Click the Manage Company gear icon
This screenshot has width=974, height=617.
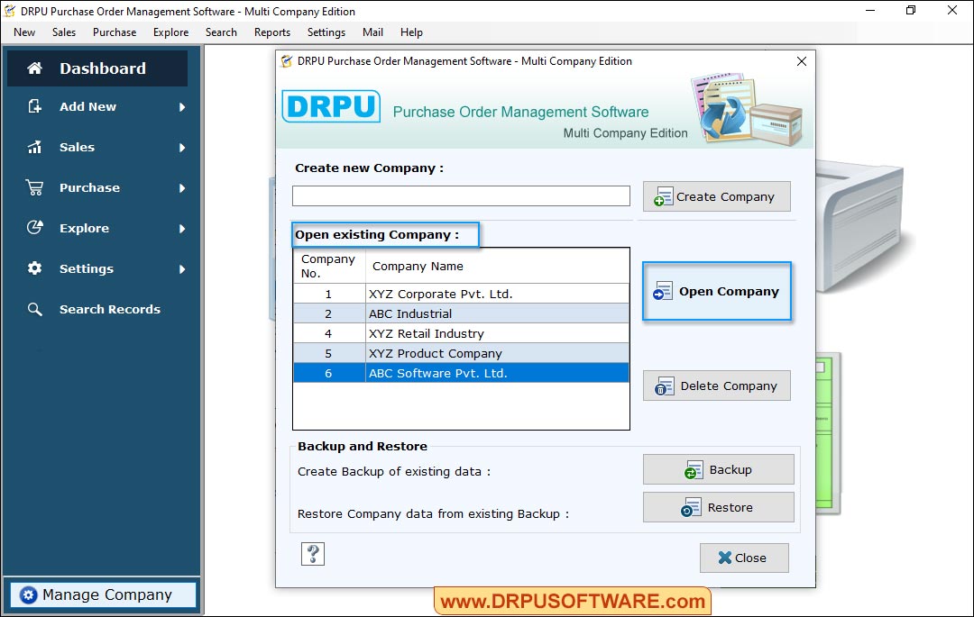coord(28,594)
